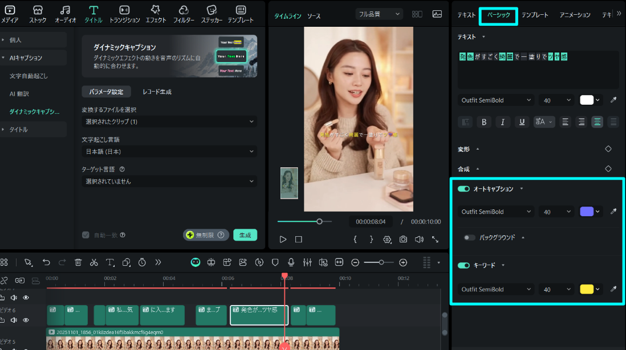The height and width of the screenshot is (350, 626).
Task: Open the エフェクト (Effects) tab in top toolbar
Action: [x=155, y=14]
